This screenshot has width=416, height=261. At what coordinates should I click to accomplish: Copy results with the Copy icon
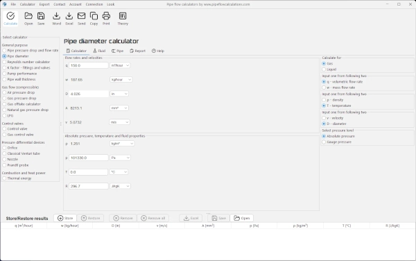(x=94, y=19)
